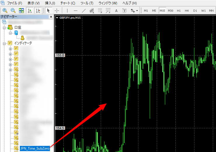This screenshot has height=152, width=216.
Task: Toggle chart shift button
Action: click(38, 11)
